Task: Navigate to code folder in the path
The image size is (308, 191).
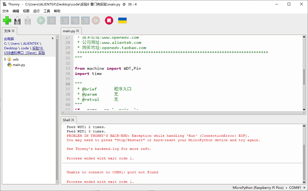Action: (25, 48)
